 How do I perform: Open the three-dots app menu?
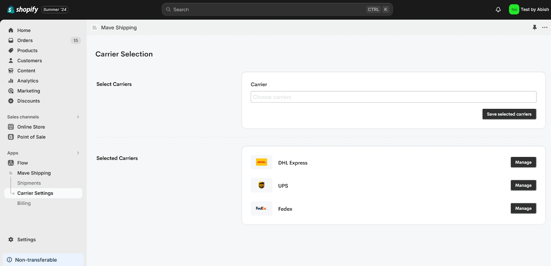coord(544,27)
